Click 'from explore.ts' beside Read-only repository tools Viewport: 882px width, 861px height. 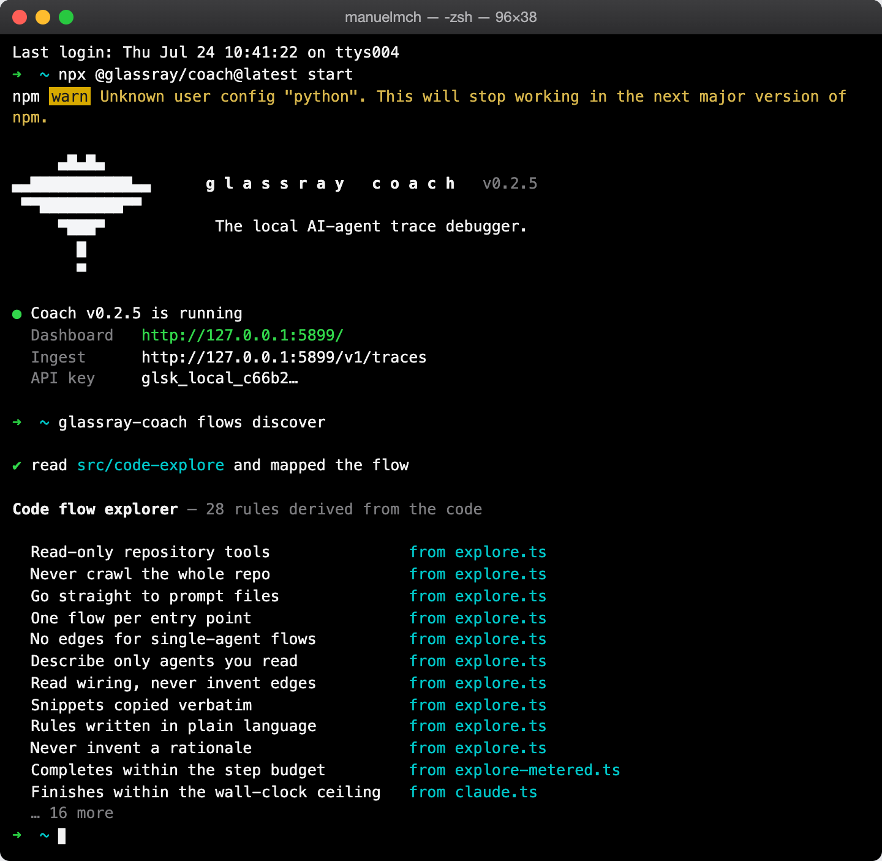click(x=478, y=552)
